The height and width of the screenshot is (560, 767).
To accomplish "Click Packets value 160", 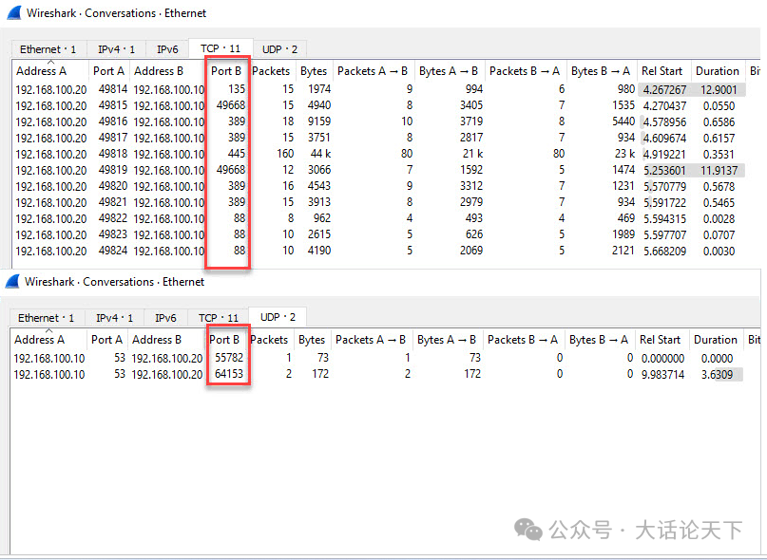I will [x=285, y=154].
